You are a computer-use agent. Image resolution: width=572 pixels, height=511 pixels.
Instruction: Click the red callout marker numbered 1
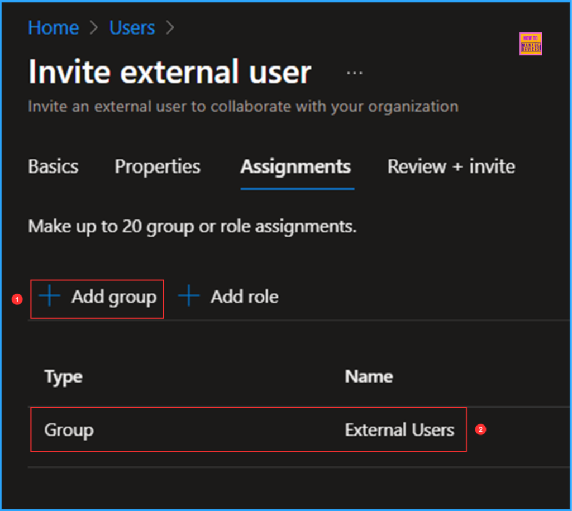tap(18, 299)
